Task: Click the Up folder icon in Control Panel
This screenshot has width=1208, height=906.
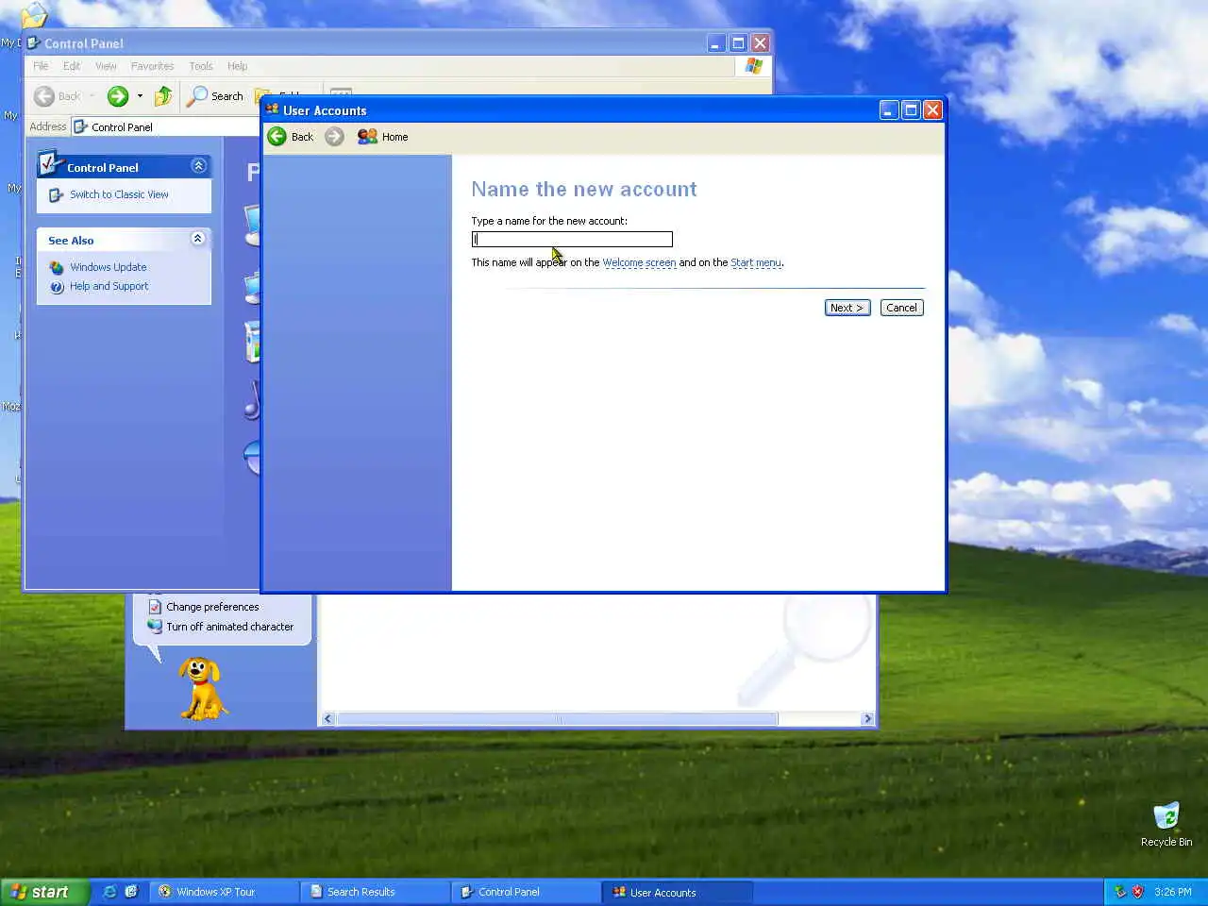Action: pos(163,96)
